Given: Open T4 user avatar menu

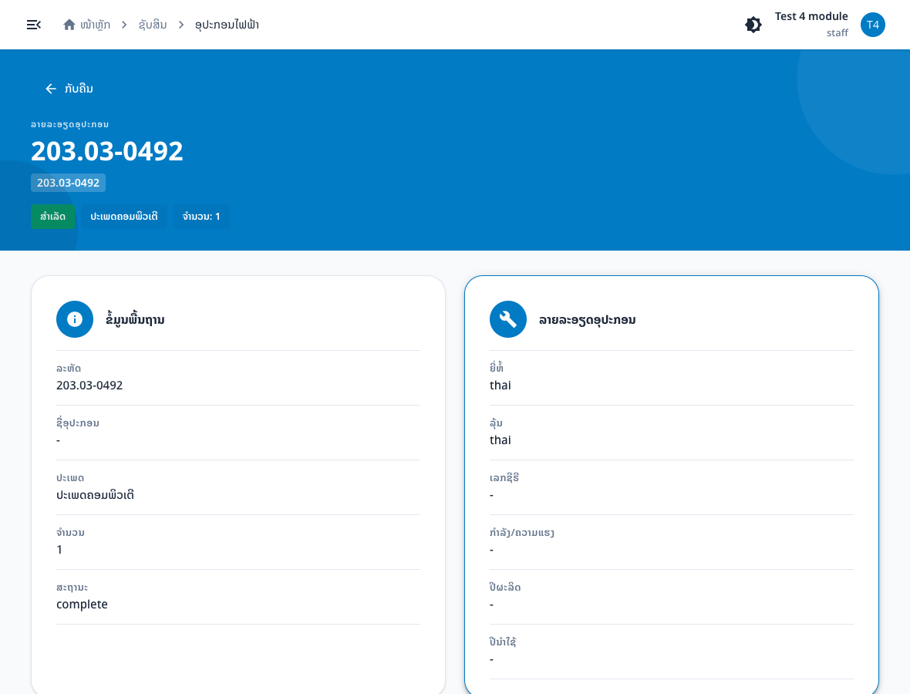Looking at the screenshot, I should [x=872, y=25].
